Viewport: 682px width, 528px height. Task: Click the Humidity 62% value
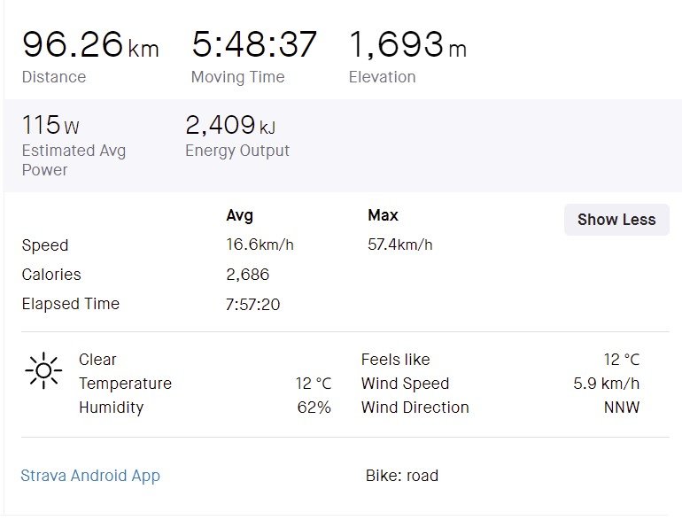pyautogui.click(x=314, y=408)
